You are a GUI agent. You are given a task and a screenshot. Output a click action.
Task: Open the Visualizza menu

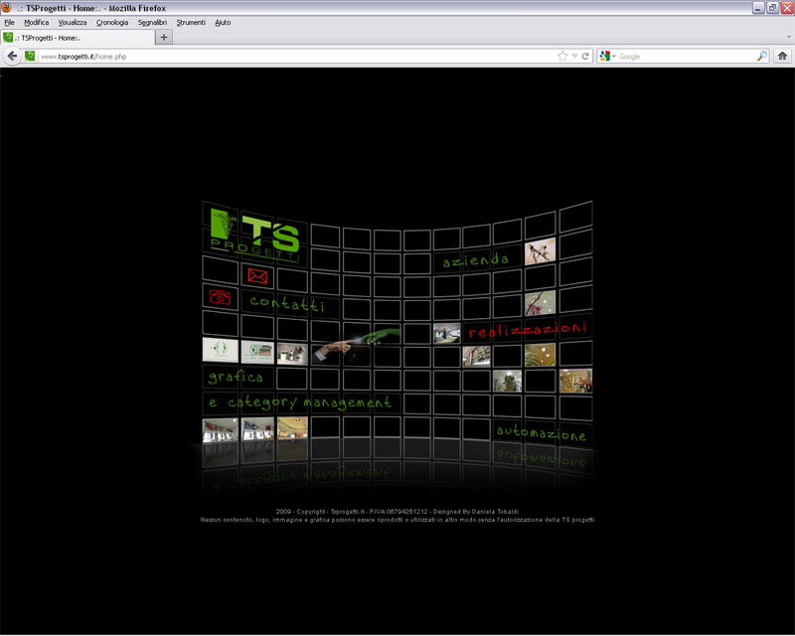pyautogui.click(x=73, y=22)
